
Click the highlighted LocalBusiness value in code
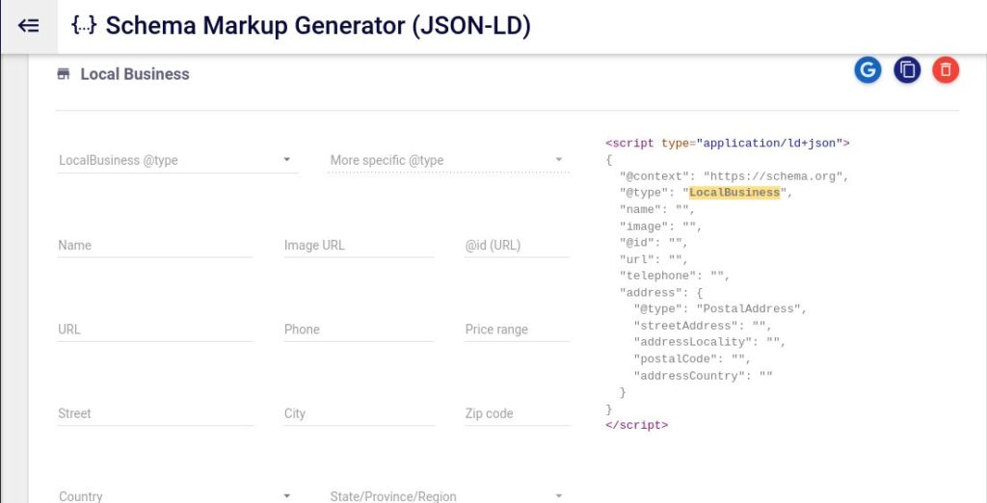[x=734, y=193]
